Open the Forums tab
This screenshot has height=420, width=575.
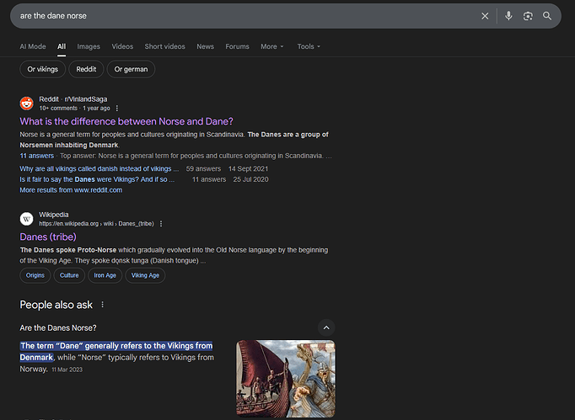(x=237, y=46)
